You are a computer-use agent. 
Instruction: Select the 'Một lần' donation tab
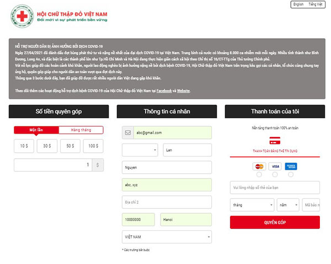(35, 130)
